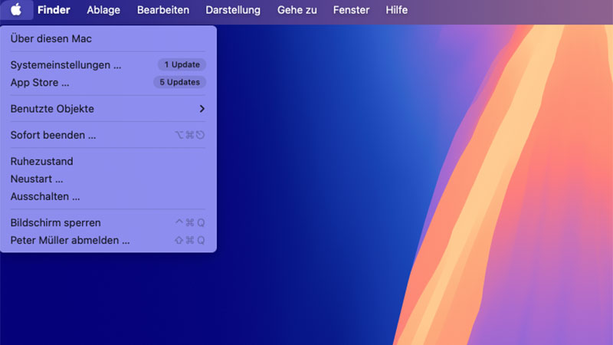613x345 pixels.
Task: Choose Peter Müller abmelden
Action: point(108,240)
